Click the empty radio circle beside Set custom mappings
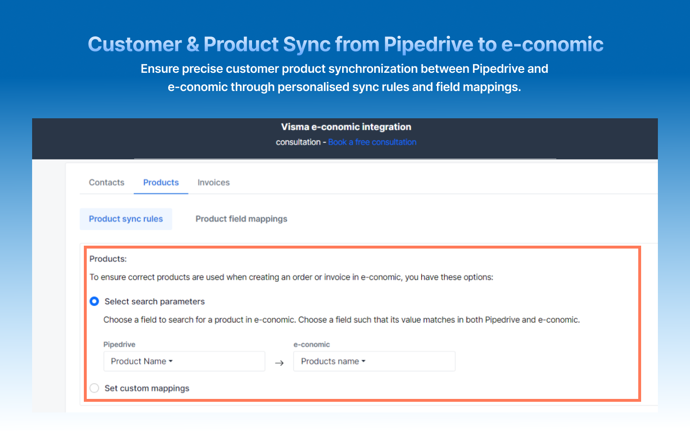The height and width of the screenshot is (431, 690). coord(94,388)
